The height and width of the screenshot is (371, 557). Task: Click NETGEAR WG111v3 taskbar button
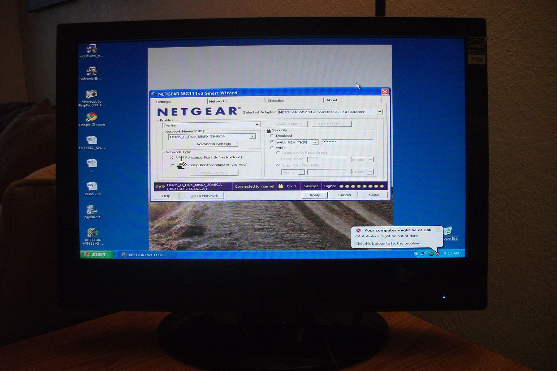(x=148, y=255)
